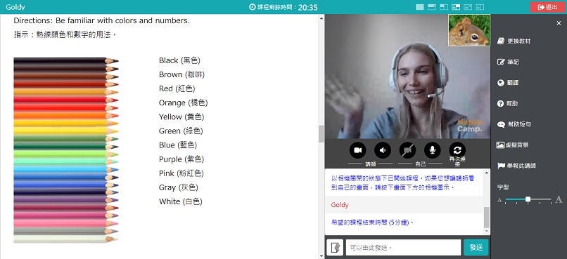Screen dimensions: 567x259
Task: Click the attachment icon beside chat input
Action: coord(335,248)
